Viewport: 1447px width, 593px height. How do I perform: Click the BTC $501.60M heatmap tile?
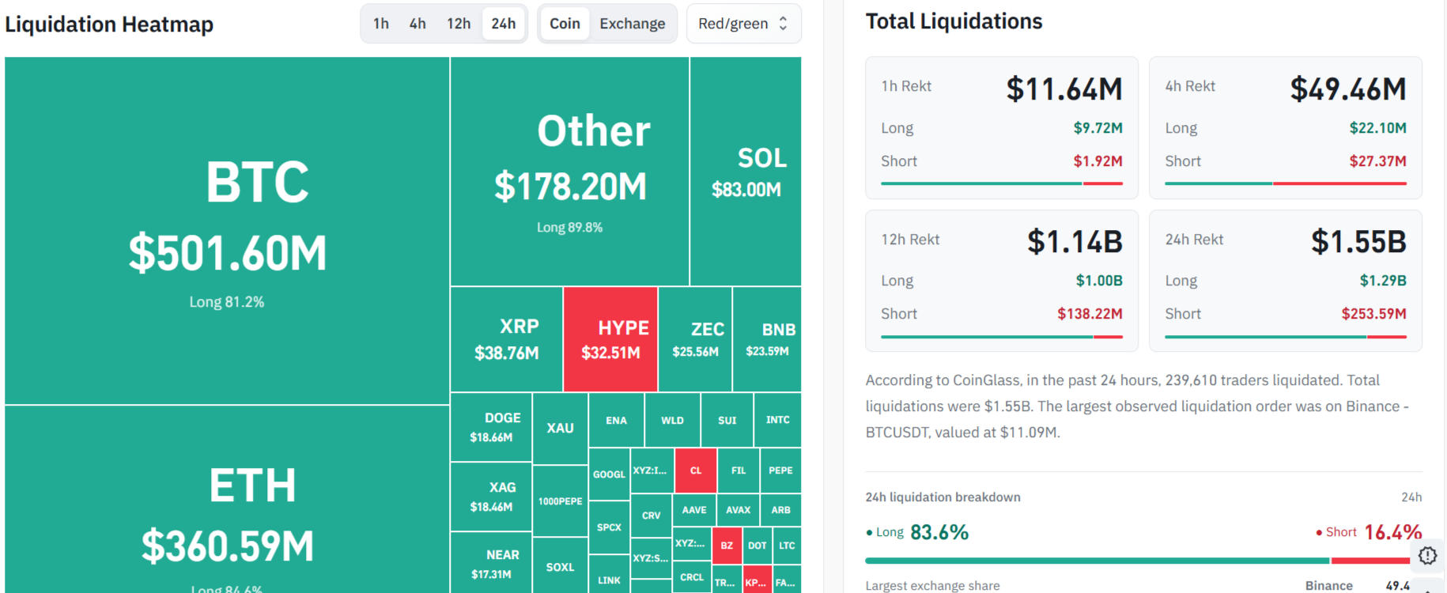pyautogui.click(x=227, y=230)
